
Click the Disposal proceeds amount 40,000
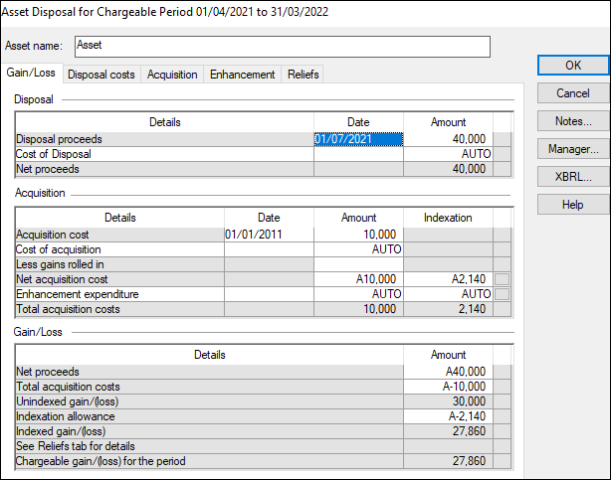[448, 139]
